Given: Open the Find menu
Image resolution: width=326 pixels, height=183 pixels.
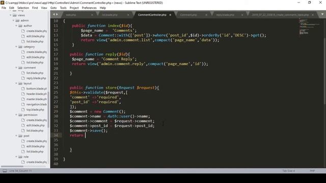Looking at the screenshot, I should 35,8.
